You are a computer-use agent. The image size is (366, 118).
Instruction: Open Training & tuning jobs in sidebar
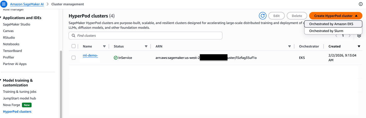point(20,92)
